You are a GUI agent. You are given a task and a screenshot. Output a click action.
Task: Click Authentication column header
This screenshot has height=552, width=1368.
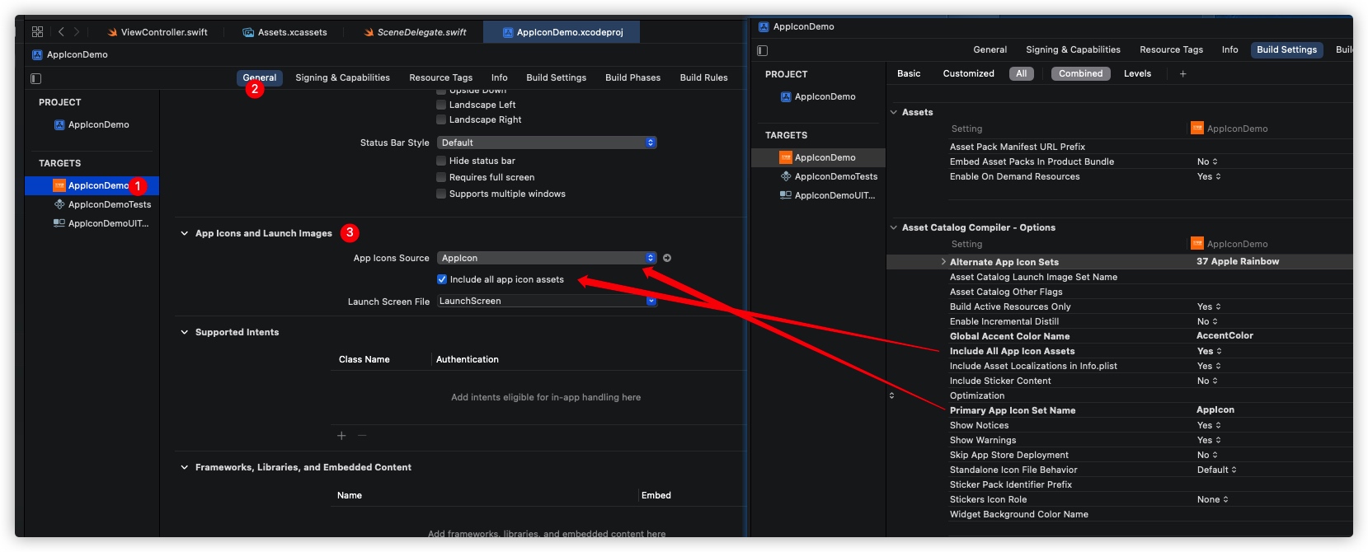point(468,359)
